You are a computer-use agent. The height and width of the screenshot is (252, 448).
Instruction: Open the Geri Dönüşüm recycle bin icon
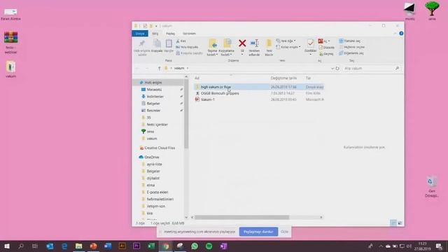(431, 187)
